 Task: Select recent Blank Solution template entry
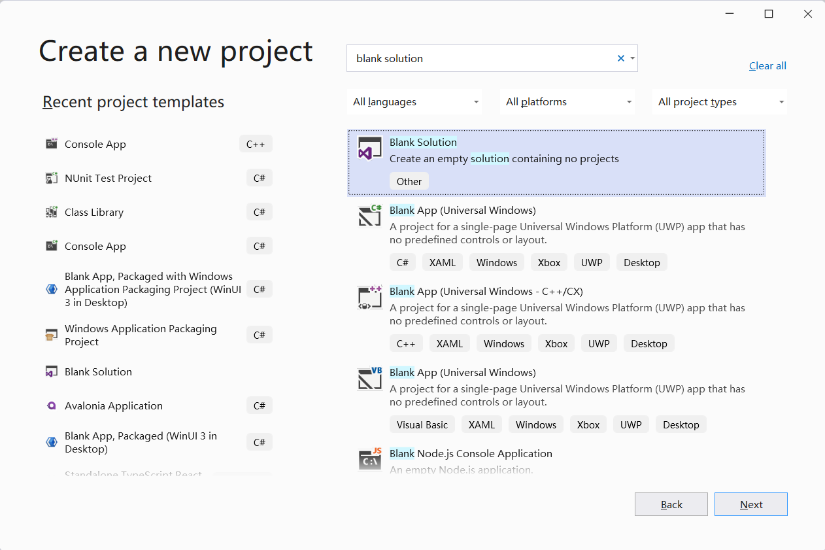coord(98,372)
